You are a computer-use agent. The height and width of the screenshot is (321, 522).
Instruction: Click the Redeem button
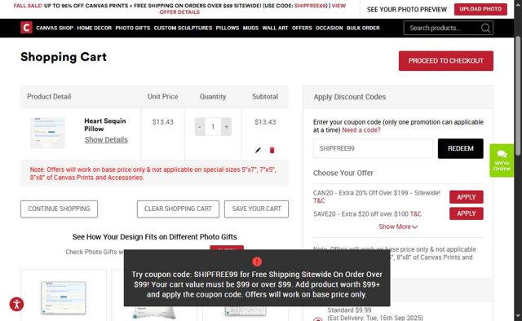tap(460, 148)
